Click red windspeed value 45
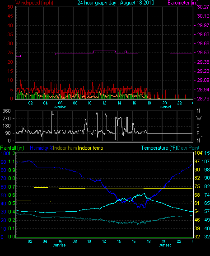 coord(10,16)
